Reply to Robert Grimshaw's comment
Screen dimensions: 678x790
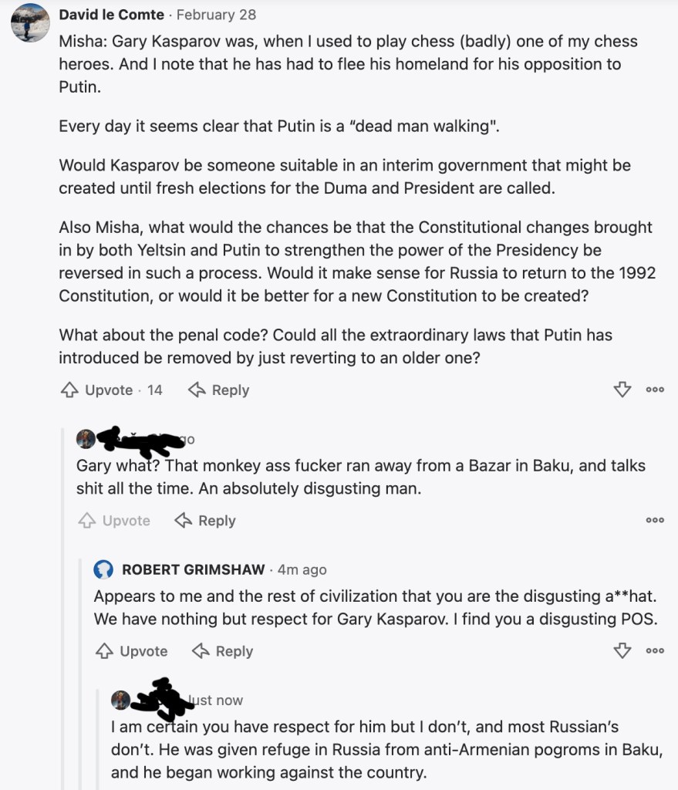tap(222, 652)
